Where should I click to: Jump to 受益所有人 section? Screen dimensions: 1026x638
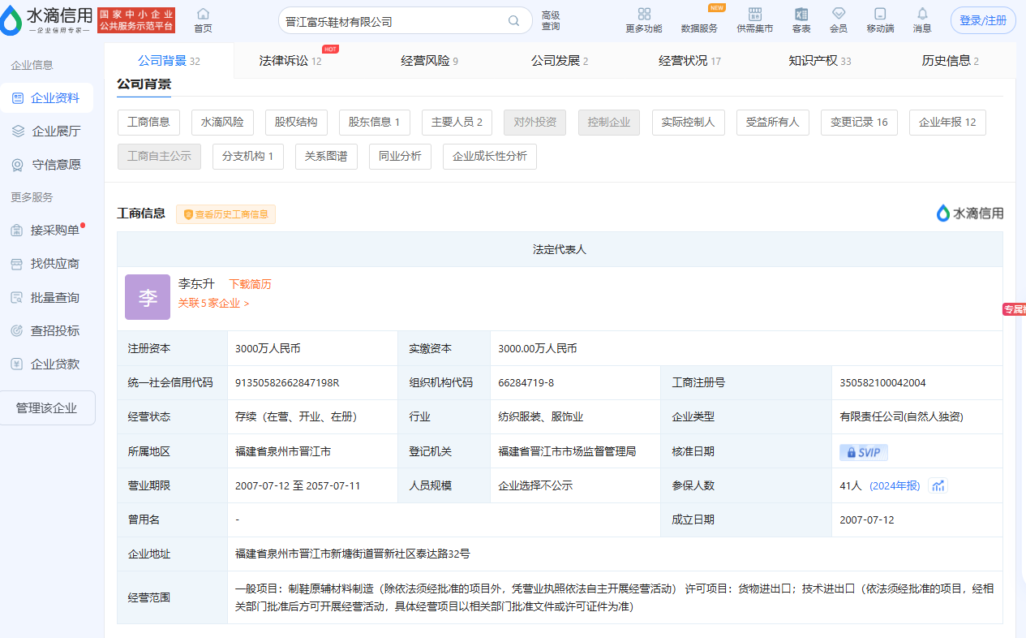click(773, 123)
